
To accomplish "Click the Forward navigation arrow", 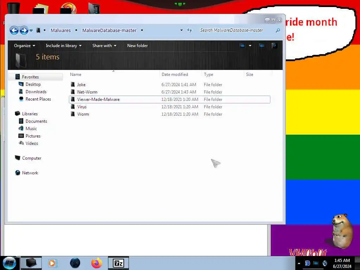I will tap(24, 30).
